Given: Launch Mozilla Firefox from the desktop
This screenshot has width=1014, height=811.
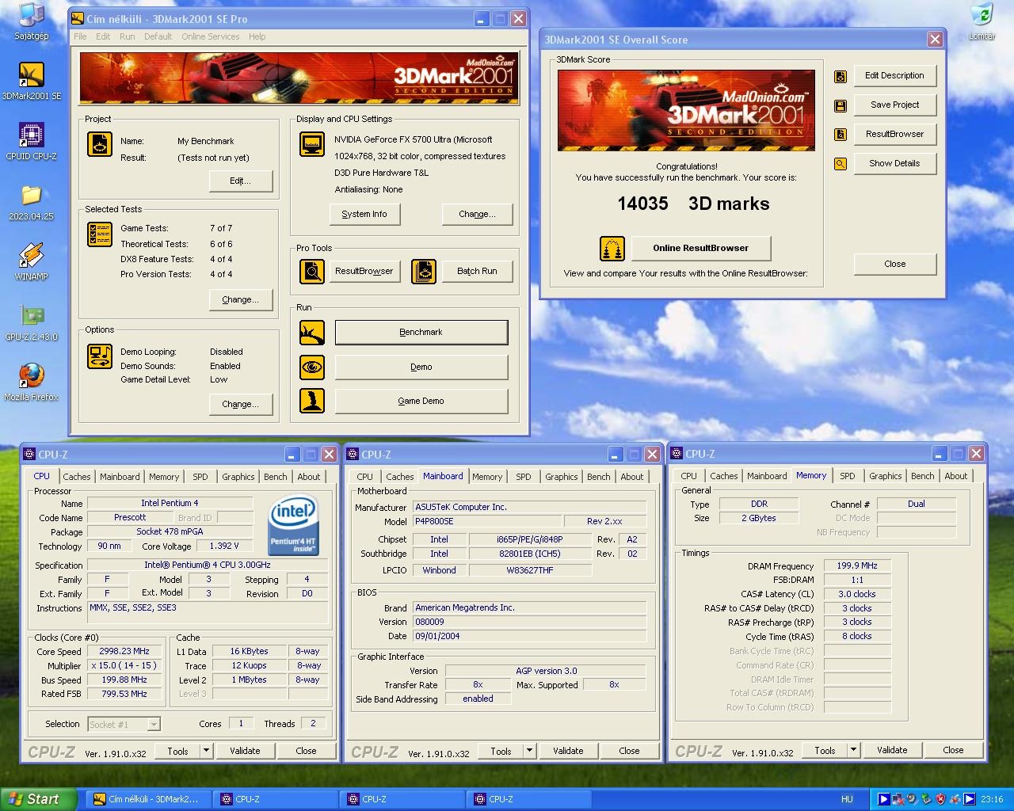Looking at the screenshot, I should tap(32, 382).
